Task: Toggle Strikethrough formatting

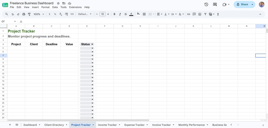Action: click(x=126, y=14)
